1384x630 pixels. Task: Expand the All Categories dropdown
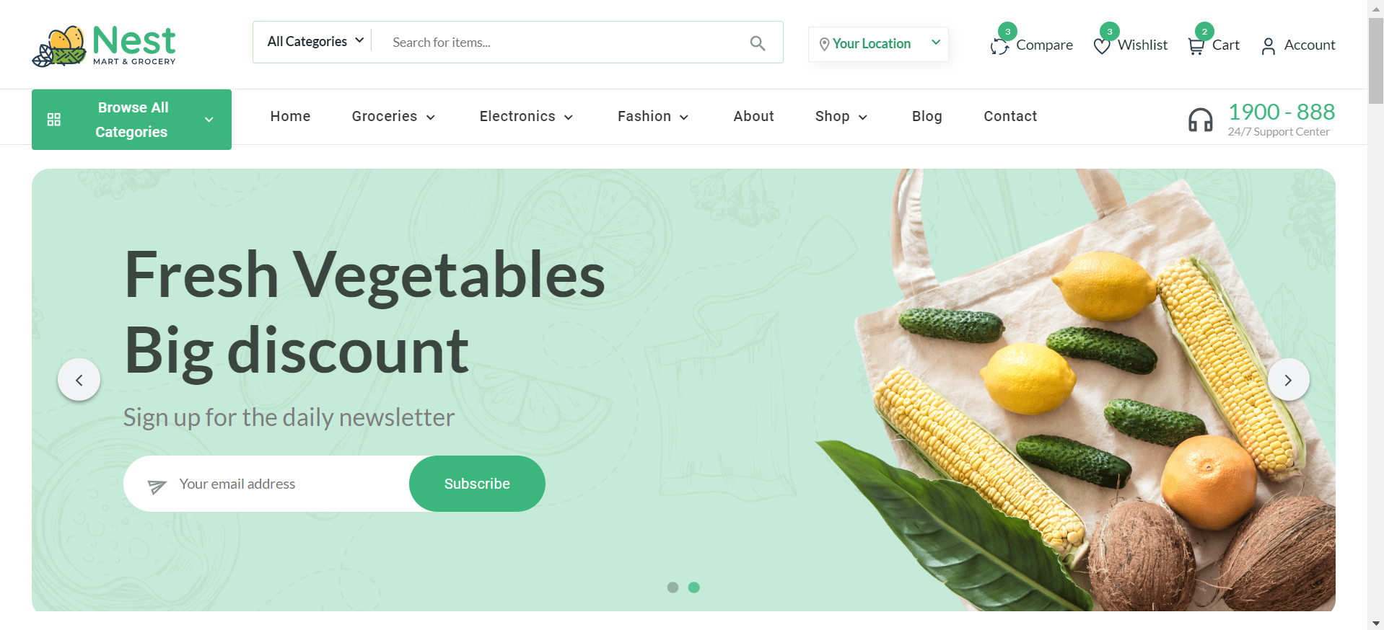coord(315,42)
